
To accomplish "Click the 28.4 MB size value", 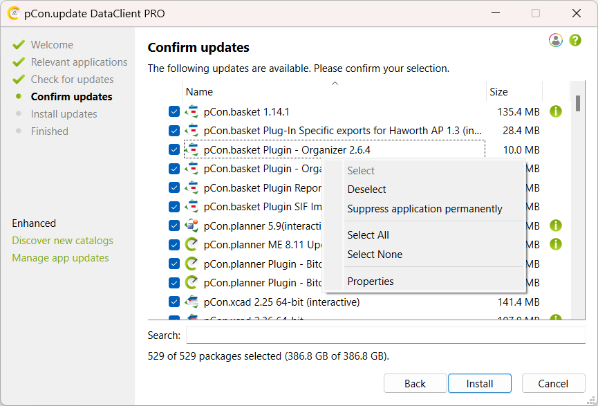I will point(521,131).
